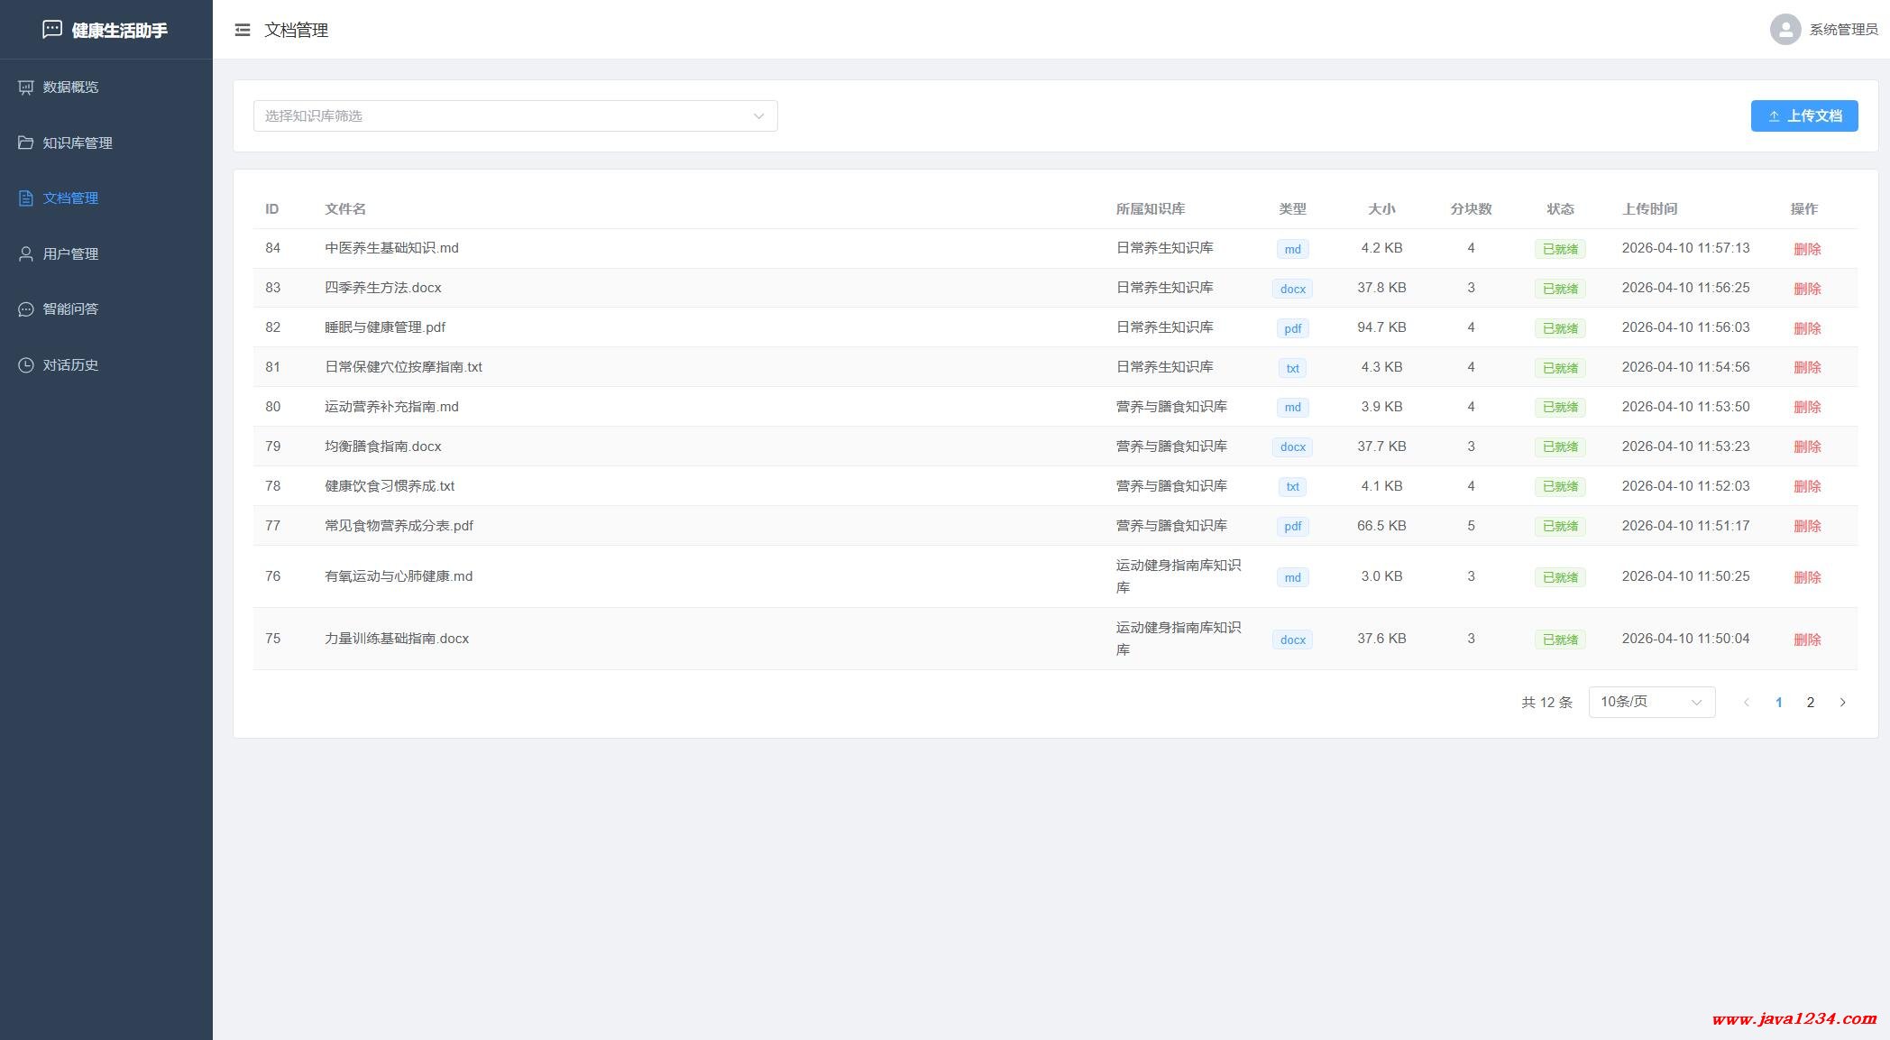Screen dimensions: 1890x1040
Task: Click the 知识库管理 folder icon
Action: click(25, 143)
